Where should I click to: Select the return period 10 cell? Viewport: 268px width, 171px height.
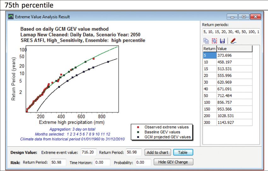tap(210, 62)
